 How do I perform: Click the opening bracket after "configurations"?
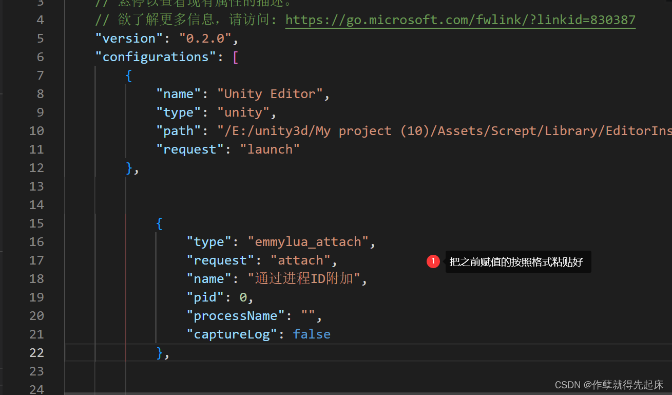pos(236,57)
